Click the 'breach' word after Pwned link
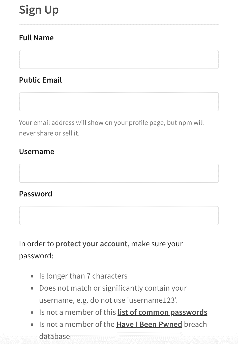Viewport: 238px width, 344px height. click(195, 324)
